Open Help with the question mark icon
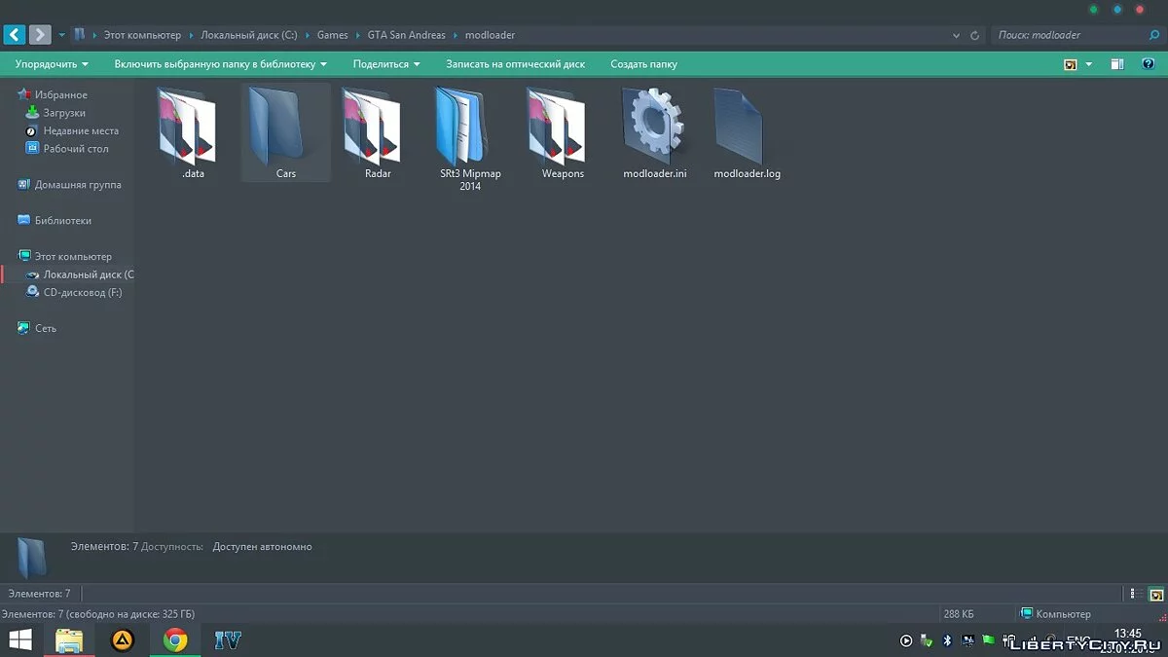The height and width of the screenshot is (657, 1168). click(x=1148, y=64)
